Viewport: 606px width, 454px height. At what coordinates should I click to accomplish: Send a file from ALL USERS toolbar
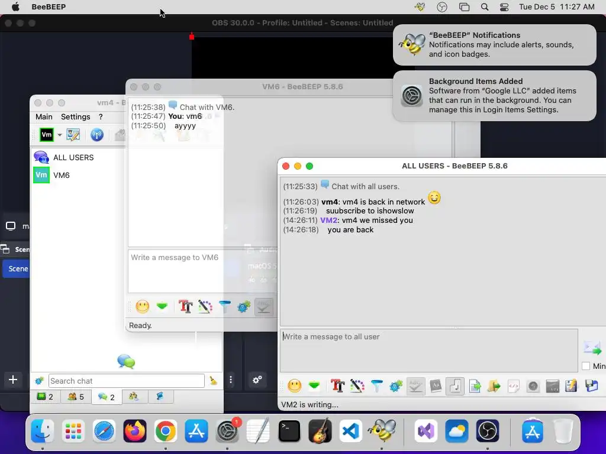pos(475,385)
